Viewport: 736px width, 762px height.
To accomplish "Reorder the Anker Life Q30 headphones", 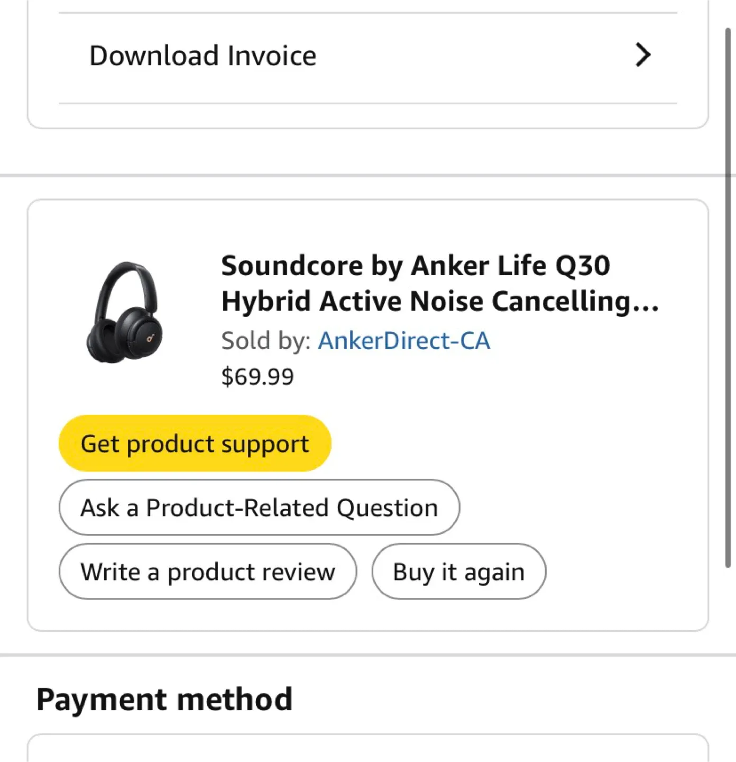I will [x=458, y=571].
